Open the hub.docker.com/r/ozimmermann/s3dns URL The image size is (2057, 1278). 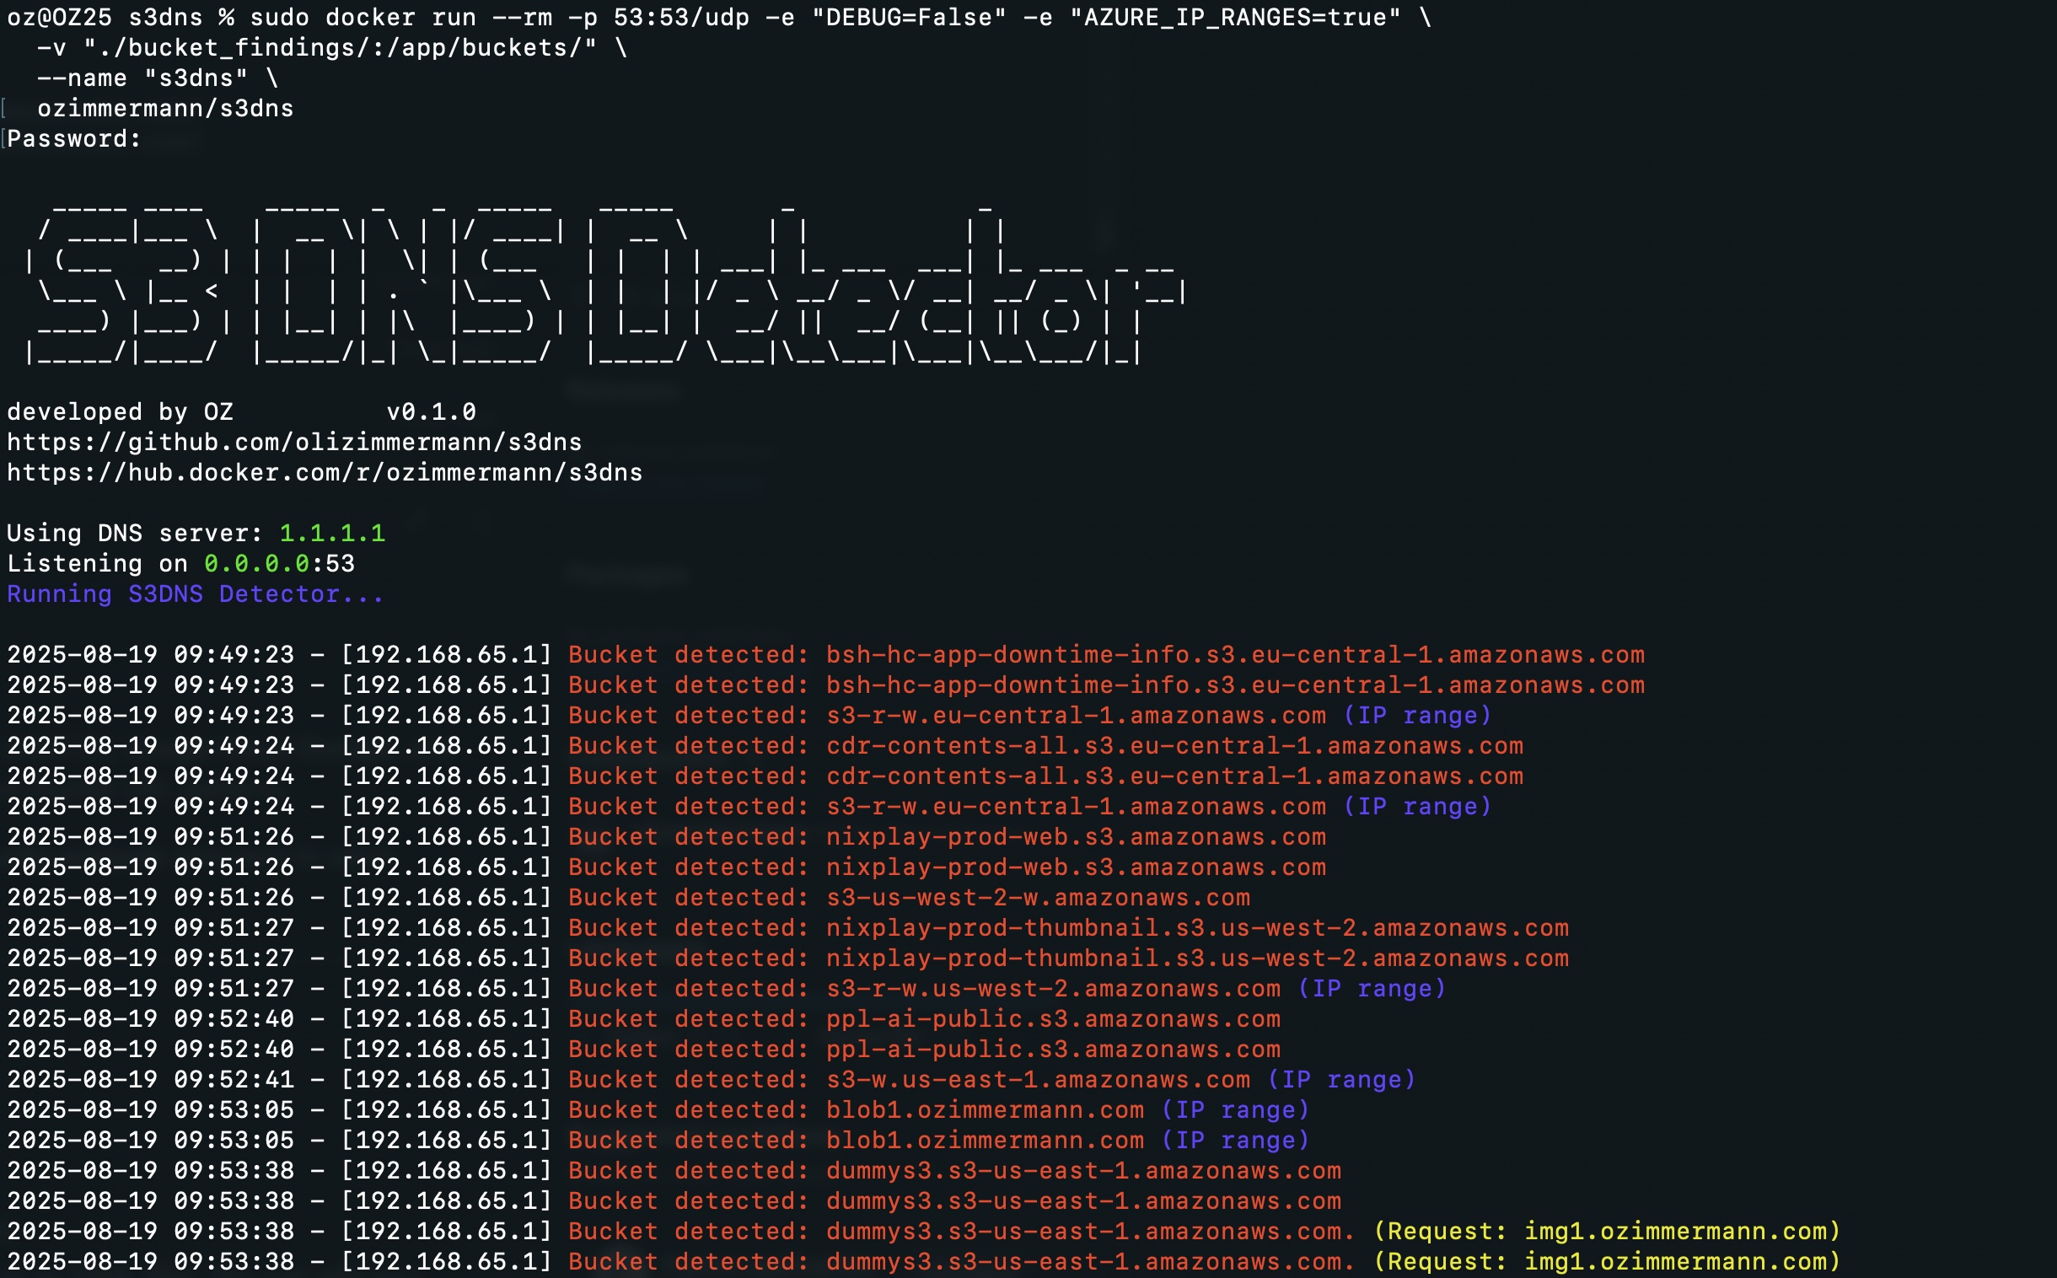coord(325,472)
